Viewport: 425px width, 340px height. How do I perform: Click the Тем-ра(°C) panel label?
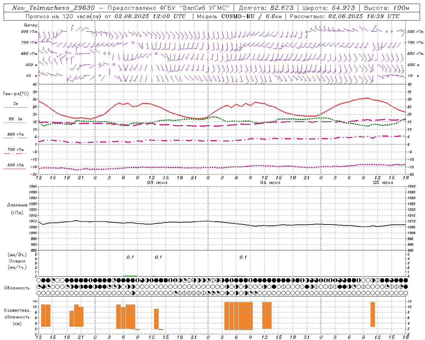[16, 94]
